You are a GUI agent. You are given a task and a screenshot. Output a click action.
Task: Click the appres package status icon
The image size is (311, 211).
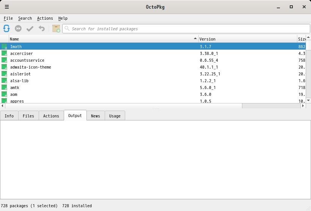[x=5, y=101]
